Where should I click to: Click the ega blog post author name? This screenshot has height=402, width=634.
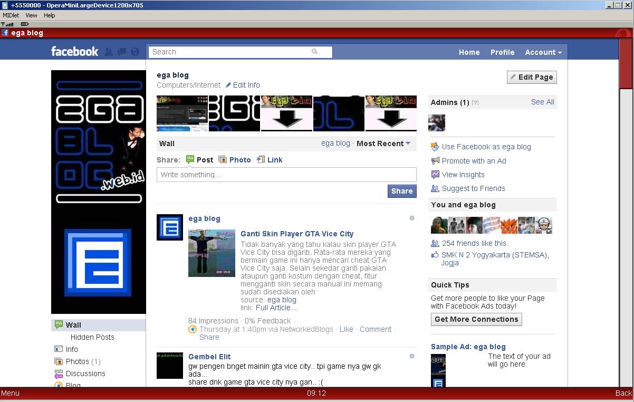[x=204, y=218]
